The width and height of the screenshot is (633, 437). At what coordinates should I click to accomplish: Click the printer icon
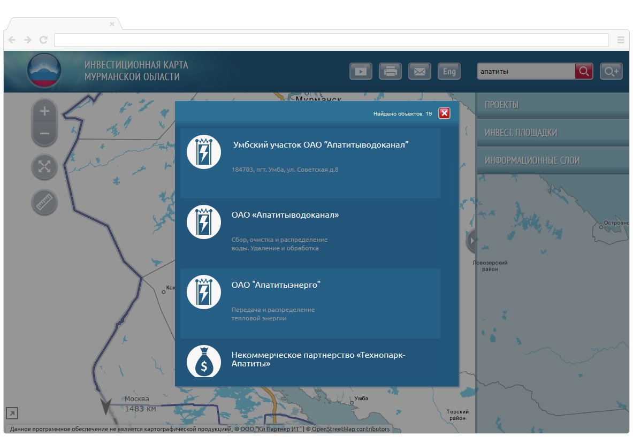point(390,72)
